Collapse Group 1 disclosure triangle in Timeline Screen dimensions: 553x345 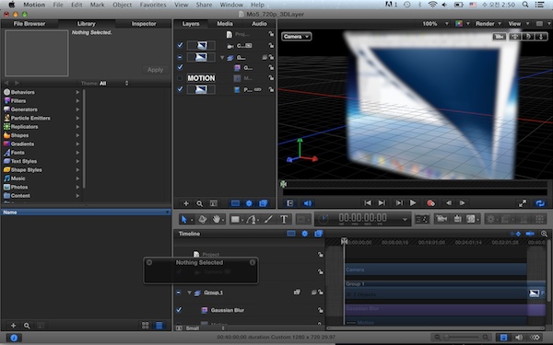(189, 293)
